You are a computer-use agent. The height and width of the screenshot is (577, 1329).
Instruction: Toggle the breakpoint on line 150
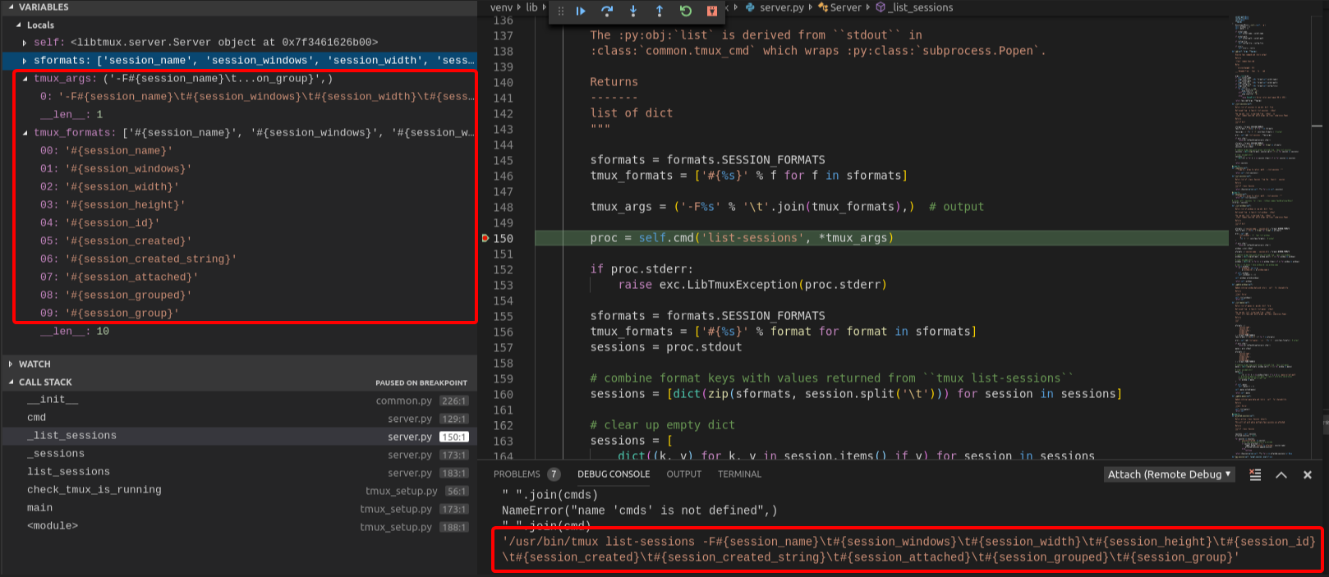pos(485,238)
